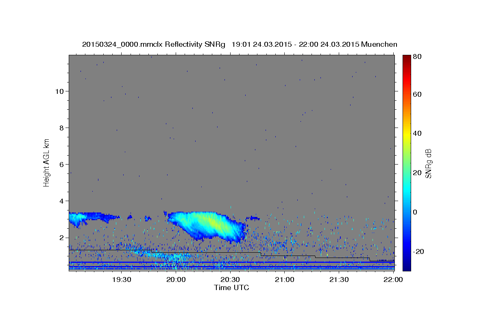Click the "SNRg dB" colorbar label
Viewport: 488px width, 325px height.
[x=428, y=164]
